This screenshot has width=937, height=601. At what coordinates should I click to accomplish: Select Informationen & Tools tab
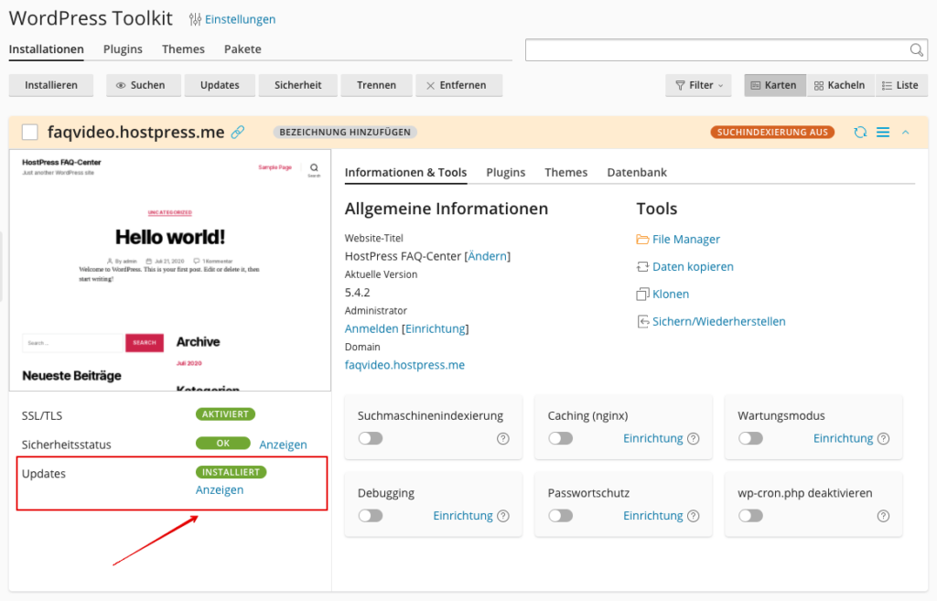[405, 172]
